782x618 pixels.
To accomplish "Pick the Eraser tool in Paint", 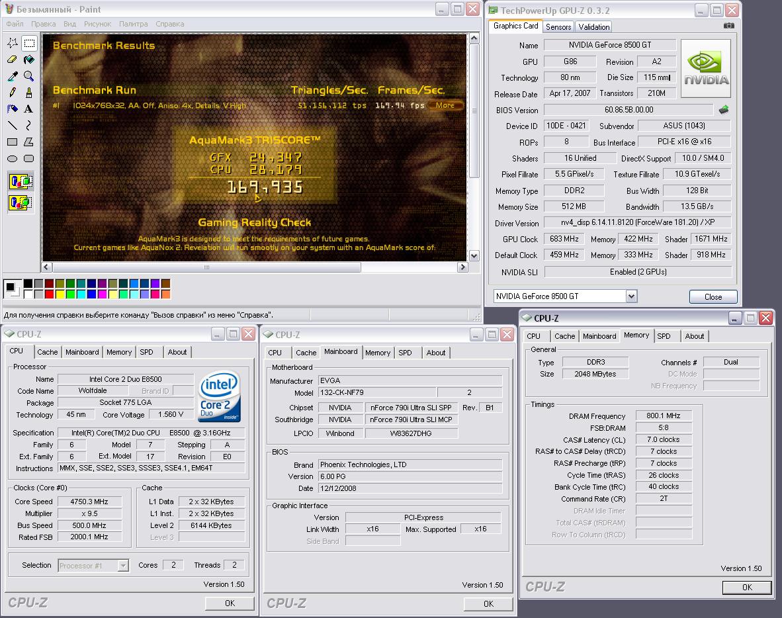I will 13,60.
